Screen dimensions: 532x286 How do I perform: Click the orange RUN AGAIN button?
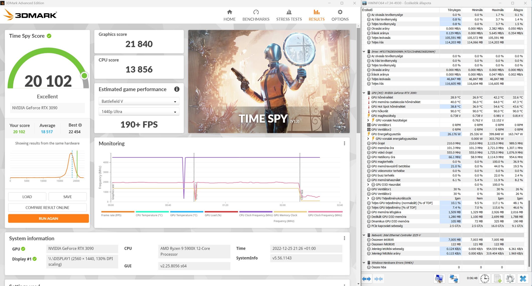[x=48, y=218]
